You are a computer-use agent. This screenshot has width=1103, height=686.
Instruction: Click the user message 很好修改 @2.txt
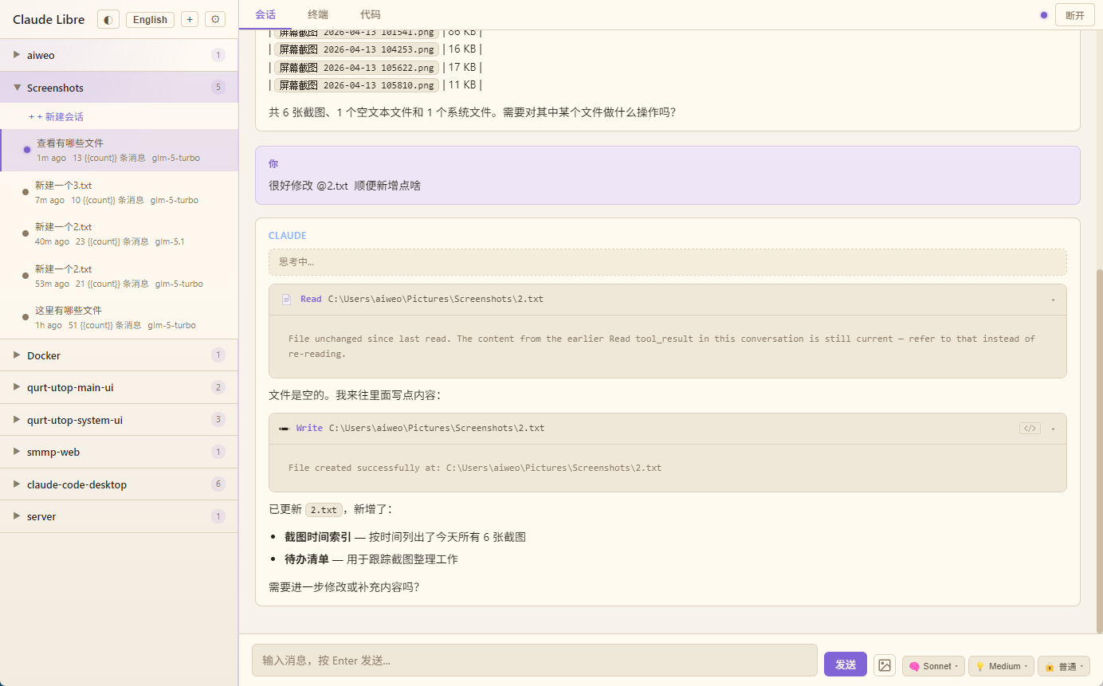344,186
